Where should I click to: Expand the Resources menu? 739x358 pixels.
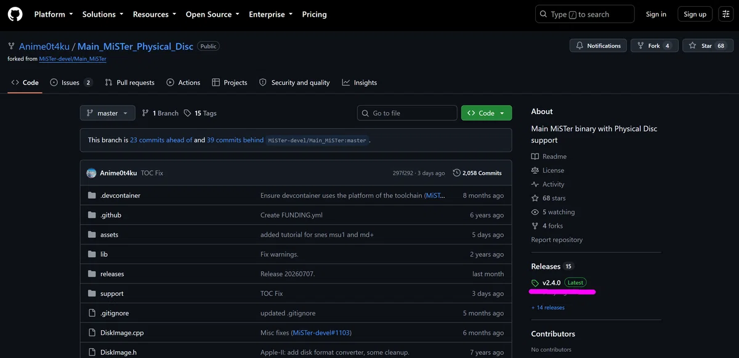point(155,14)
